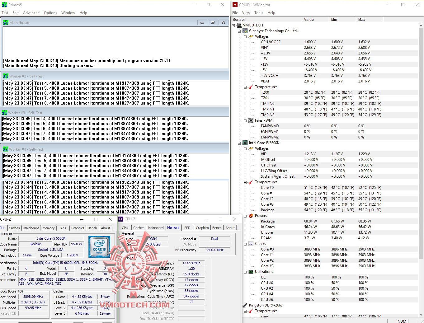Open the Tools menu in HWMonitor
424x323 pixels.
coord(259,13)
